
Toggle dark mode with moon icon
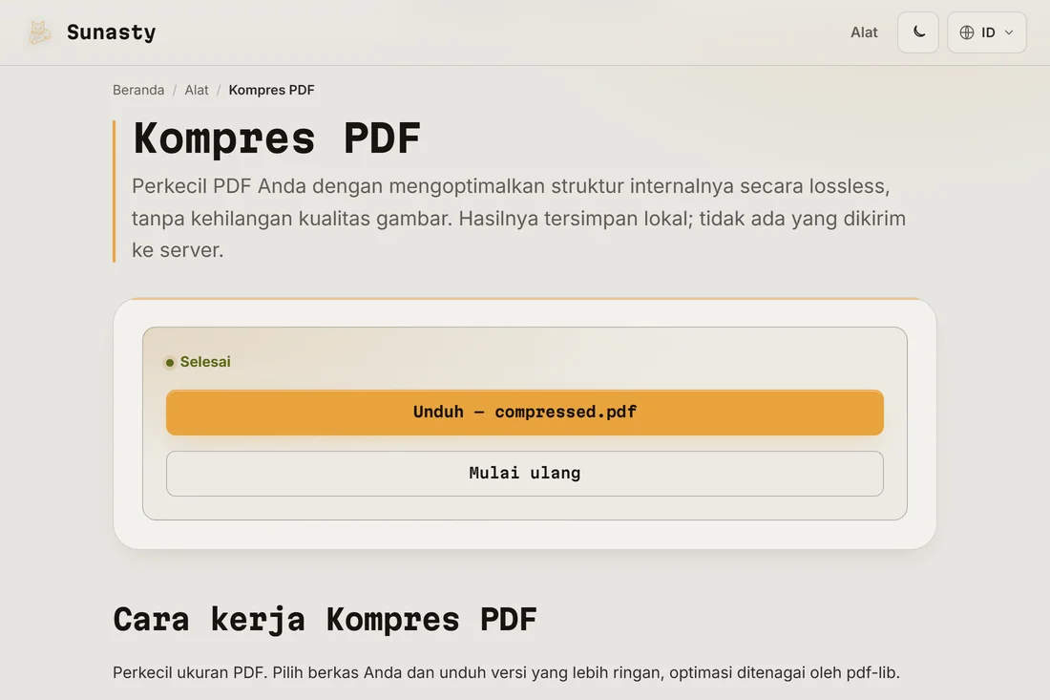[x=918, y=32]
